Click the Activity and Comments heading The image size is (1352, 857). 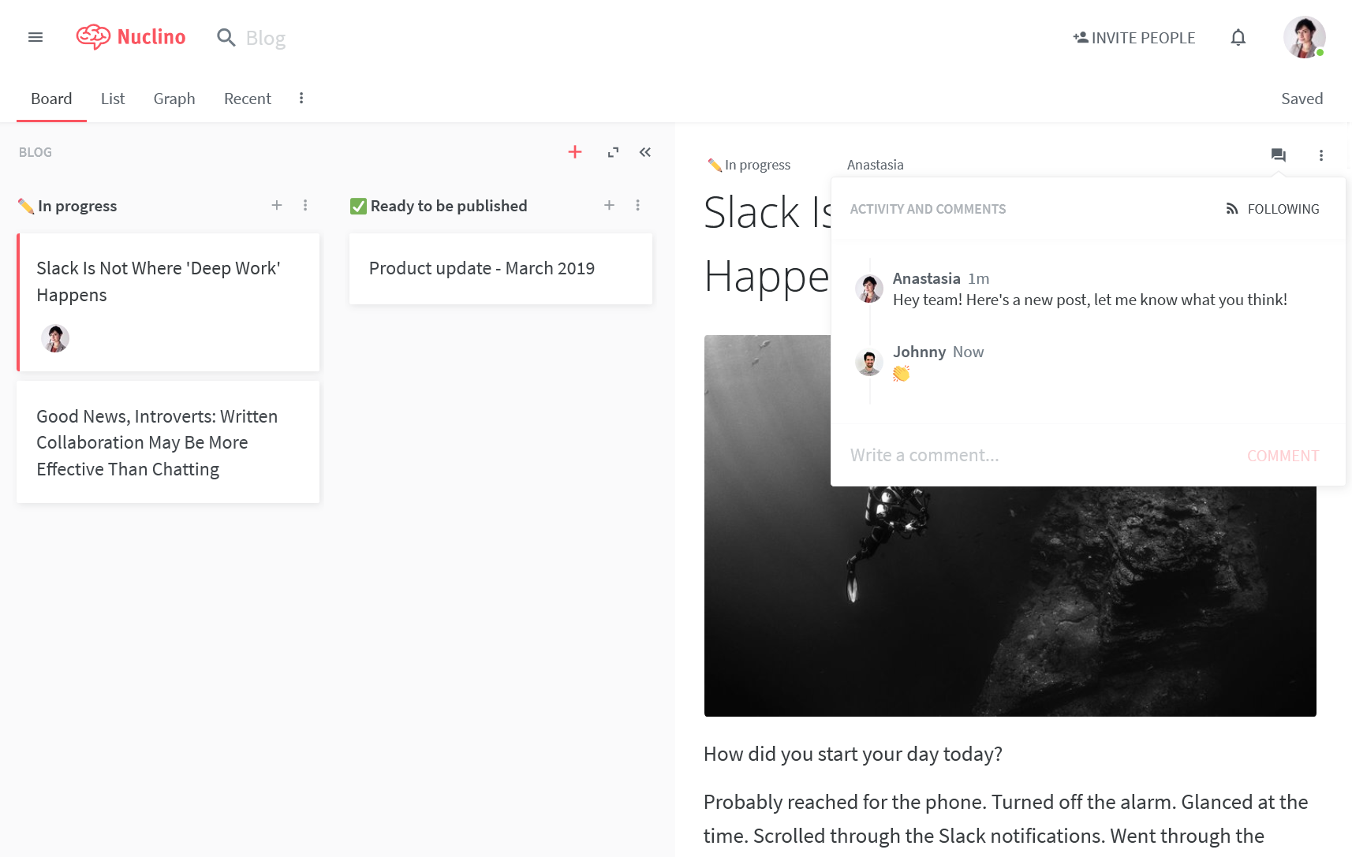click(928, 209)
